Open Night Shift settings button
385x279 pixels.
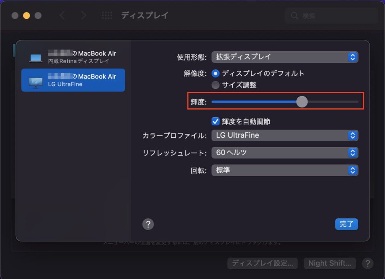click(330, 263)
